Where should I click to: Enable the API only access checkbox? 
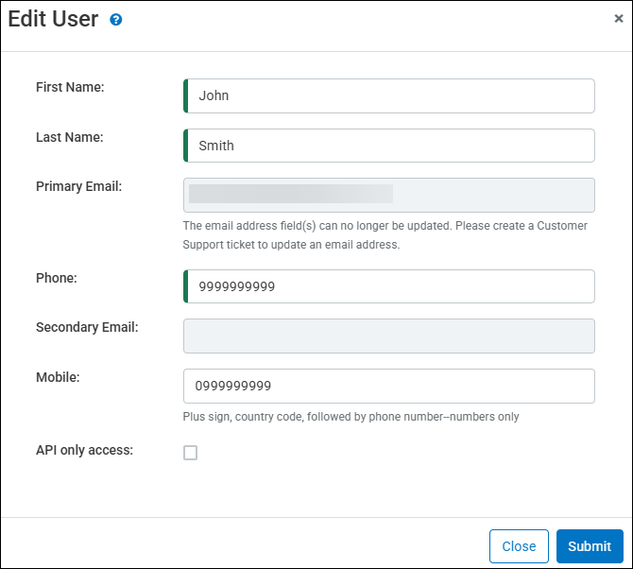pyautogui.click(x=190, y=453)
